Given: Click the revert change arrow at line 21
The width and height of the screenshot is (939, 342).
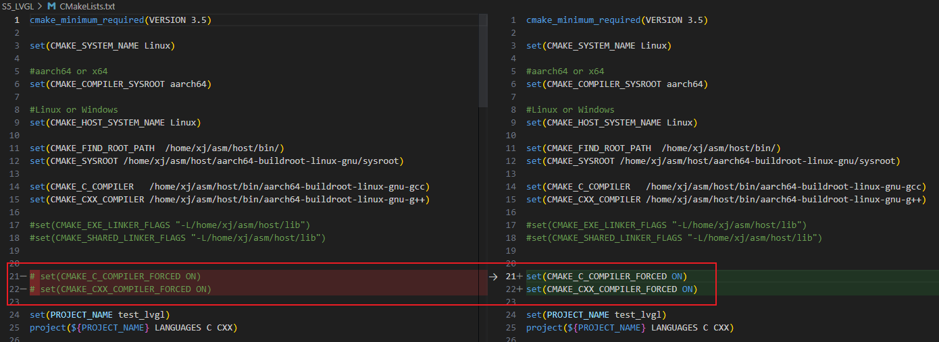Looking at the screenshot, I should (493, 277).
